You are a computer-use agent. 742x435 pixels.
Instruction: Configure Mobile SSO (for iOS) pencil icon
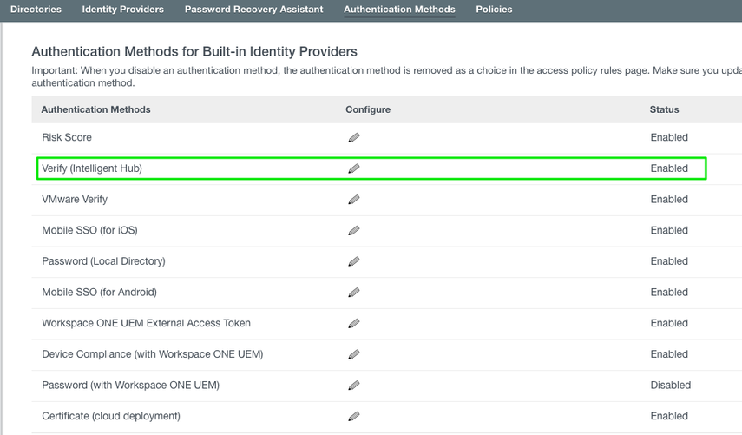[353, 230]
